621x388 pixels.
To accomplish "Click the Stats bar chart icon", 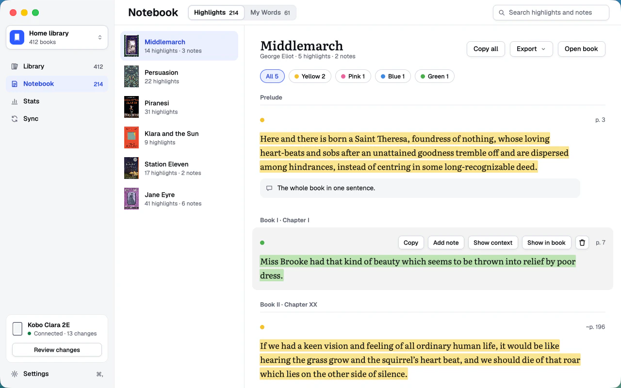I will click(15, 101).
